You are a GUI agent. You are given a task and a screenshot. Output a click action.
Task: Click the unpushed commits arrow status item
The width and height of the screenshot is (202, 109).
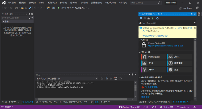click(x=146, y=107)
